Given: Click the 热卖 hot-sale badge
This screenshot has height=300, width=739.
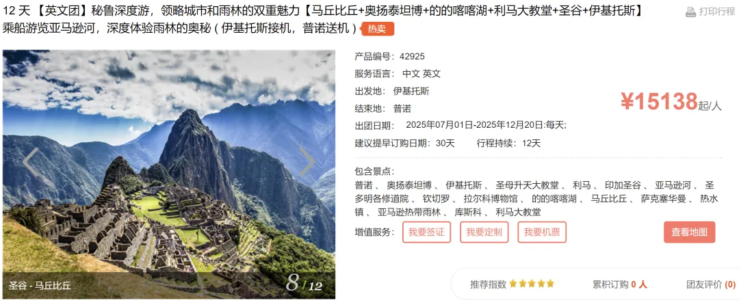Looking at the screenshot, I should [x=378, y=29].
